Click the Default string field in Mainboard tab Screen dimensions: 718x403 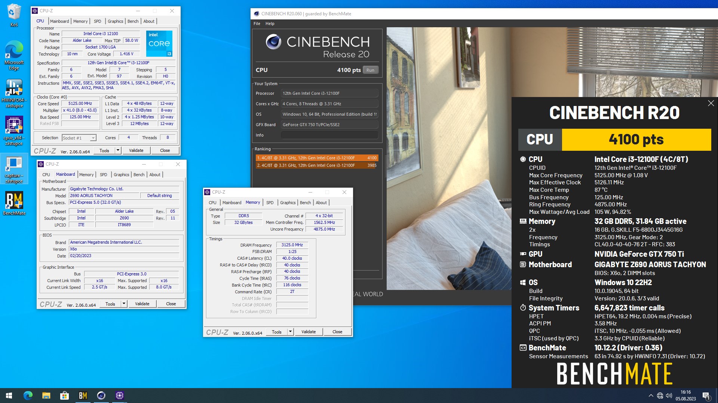pyautogui.click(x=159, y=196)
